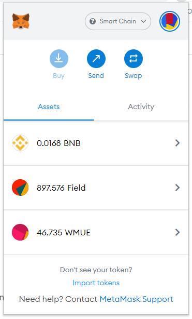Click the MetaMask fox logo
Screen dimensions: 192x319
click(21, 21)
